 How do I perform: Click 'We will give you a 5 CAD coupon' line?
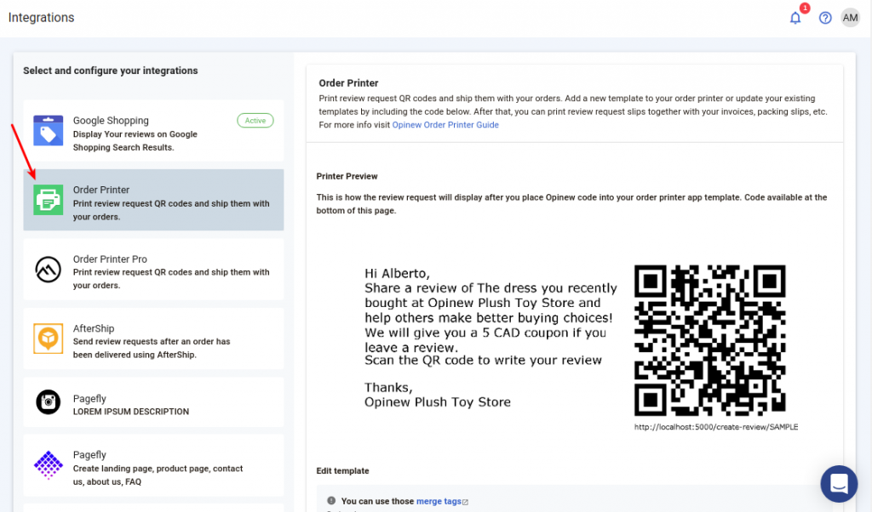coord(485,333)
